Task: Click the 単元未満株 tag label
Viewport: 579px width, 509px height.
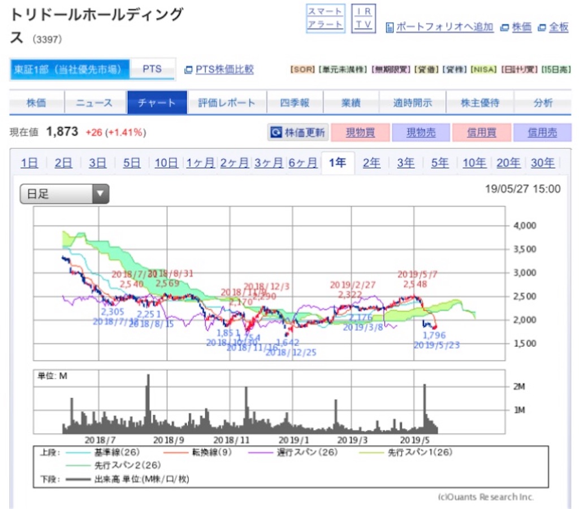Action: tap(343, 69)
